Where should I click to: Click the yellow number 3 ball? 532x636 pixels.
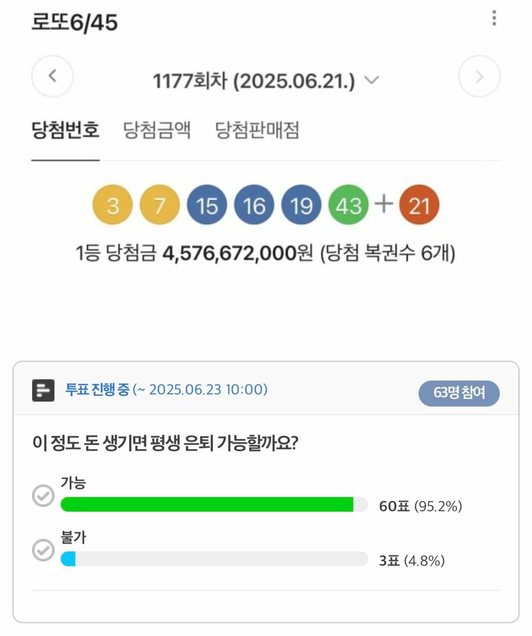coord(113,205)
